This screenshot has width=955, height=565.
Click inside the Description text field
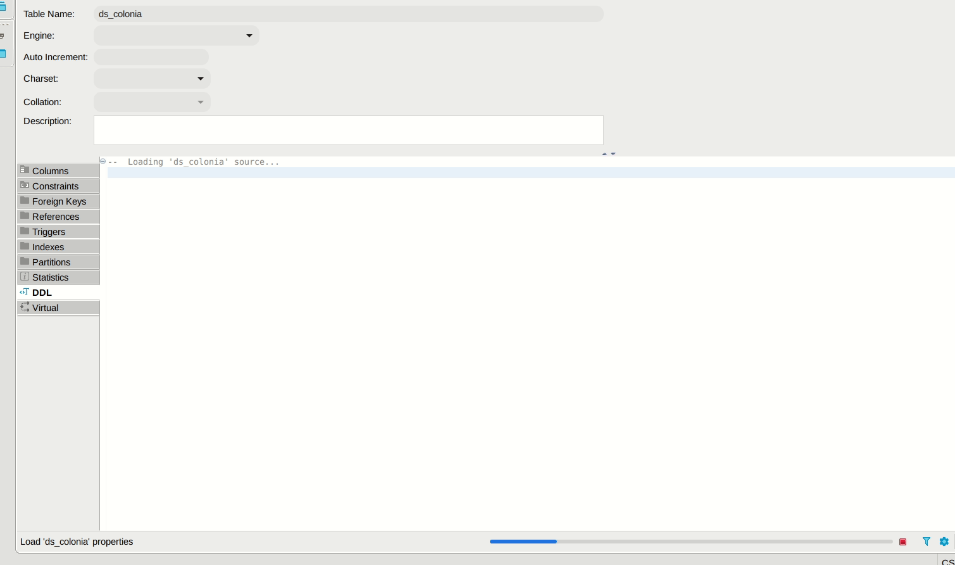pos(348,130)
